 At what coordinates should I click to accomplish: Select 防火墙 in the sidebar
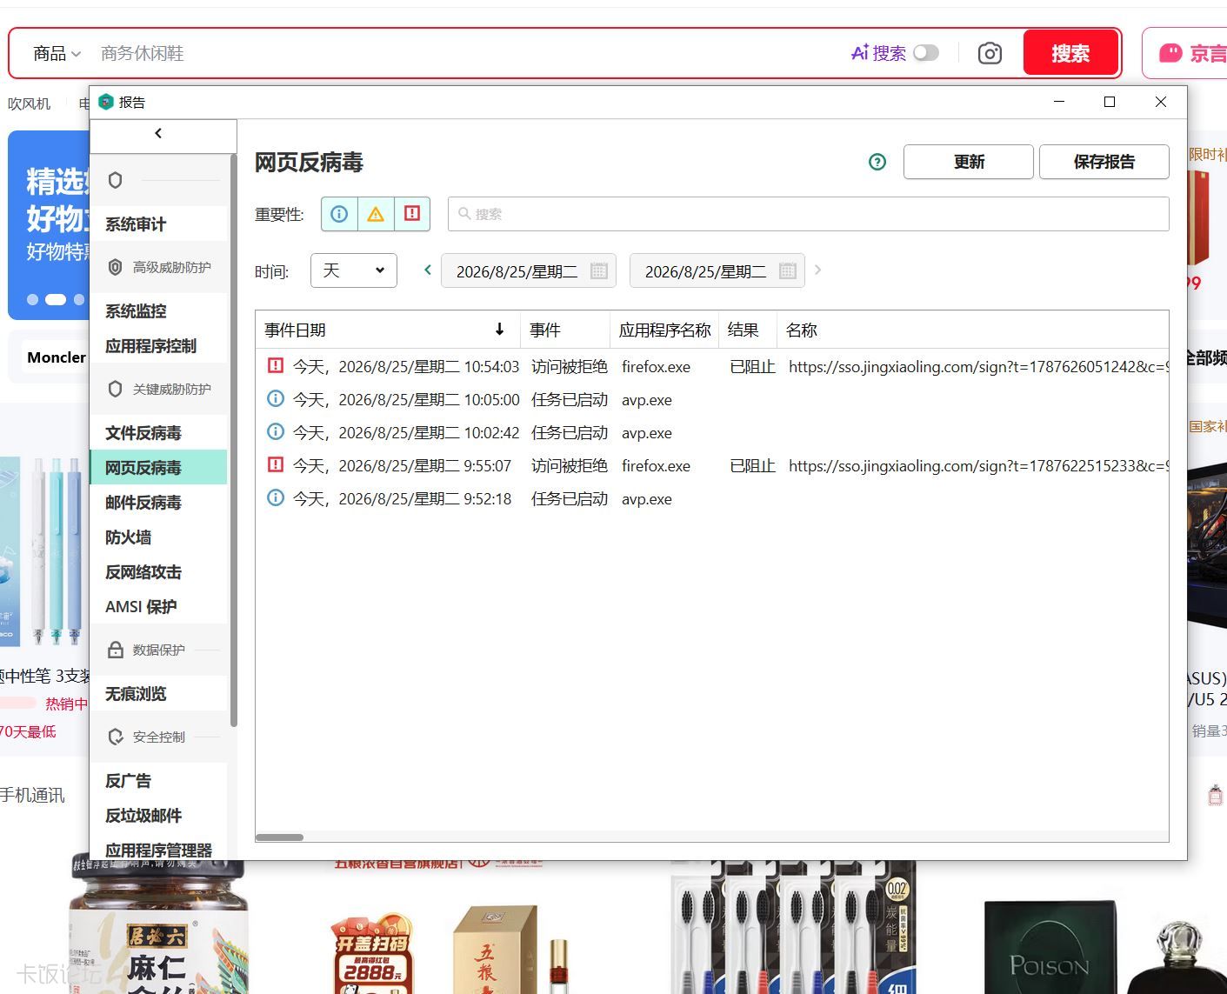point(158,537)
